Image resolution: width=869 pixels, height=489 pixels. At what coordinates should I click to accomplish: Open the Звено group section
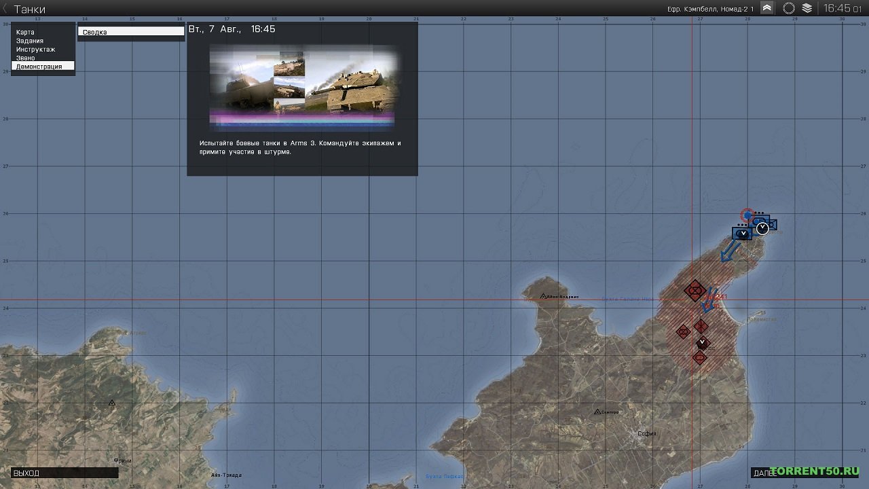pyautogui.click(x=26, y=58)
